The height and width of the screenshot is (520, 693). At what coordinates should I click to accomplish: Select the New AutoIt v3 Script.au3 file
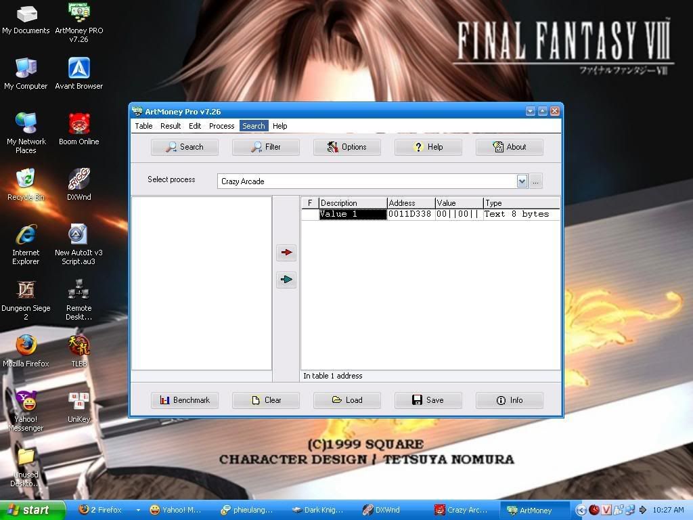pos(79,244)
